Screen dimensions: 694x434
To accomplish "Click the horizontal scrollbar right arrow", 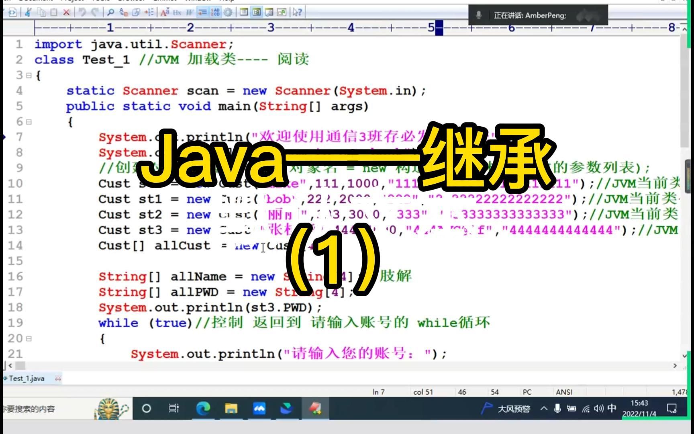I will click(675, 366).
